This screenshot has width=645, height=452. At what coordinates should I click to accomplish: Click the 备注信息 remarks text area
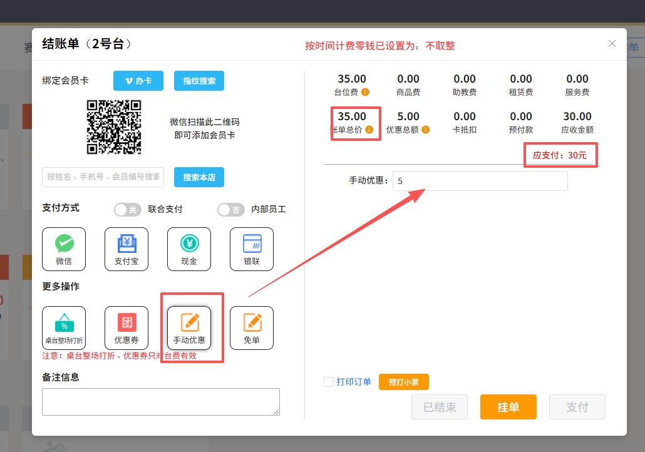tap(161, 401)
